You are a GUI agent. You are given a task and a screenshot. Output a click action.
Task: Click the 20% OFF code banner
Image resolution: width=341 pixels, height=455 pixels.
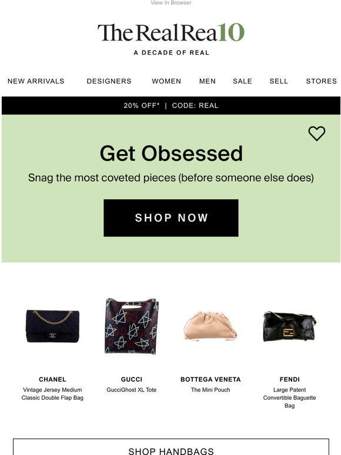click(x=171, y=106)
